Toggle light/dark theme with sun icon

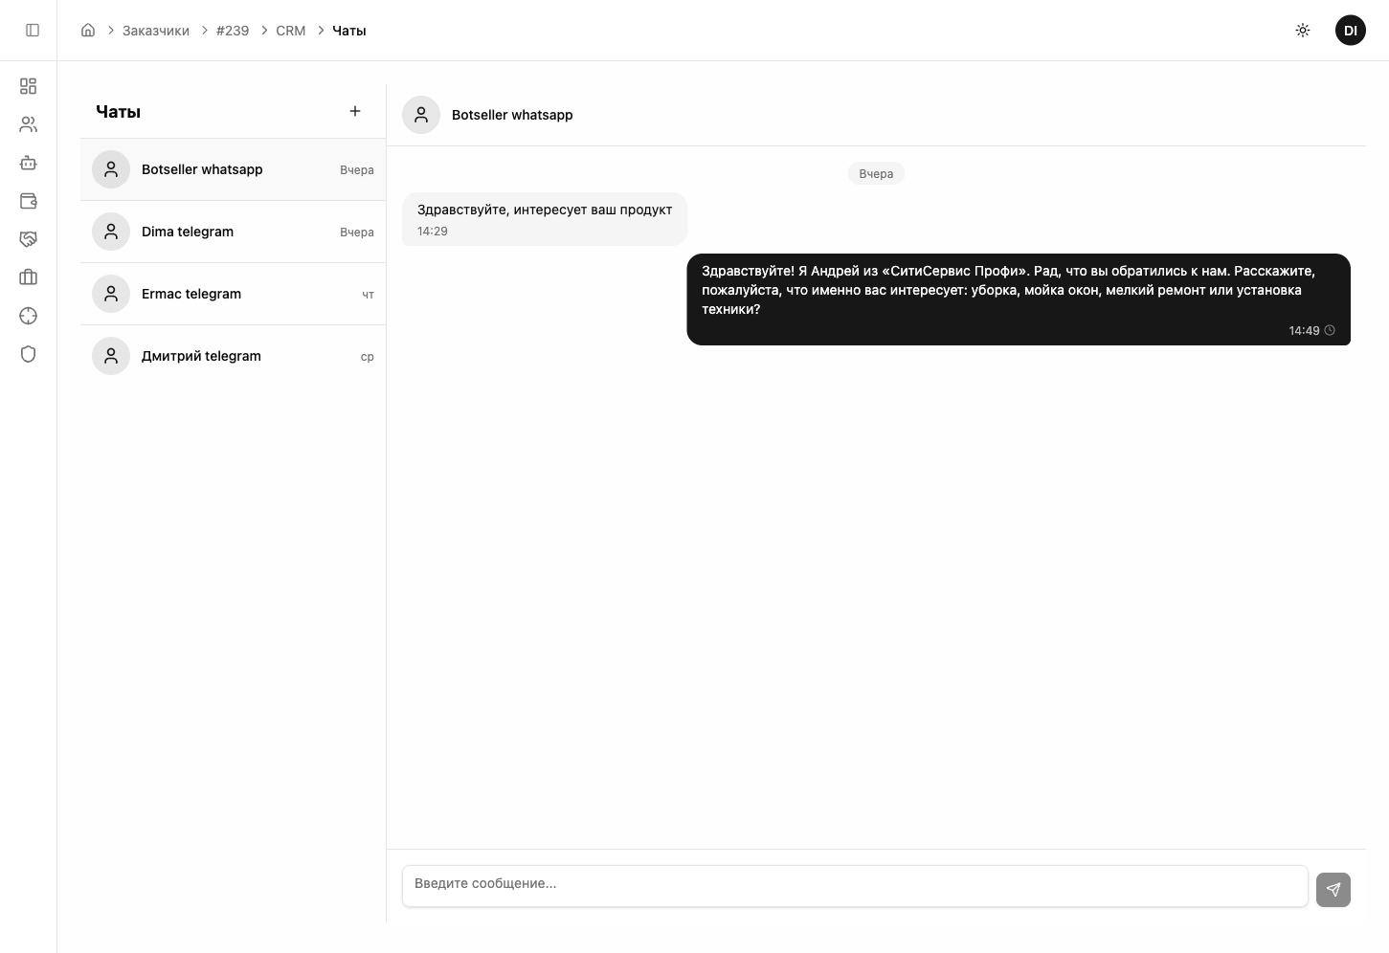click(1303, 30)
